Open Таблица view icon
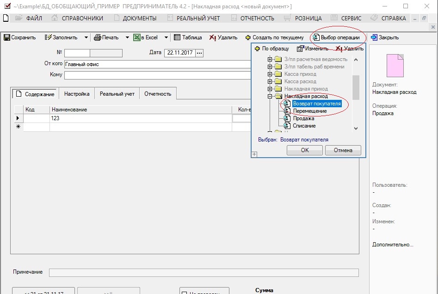Screen dimensions: 438x294 (x=177, y=37)
